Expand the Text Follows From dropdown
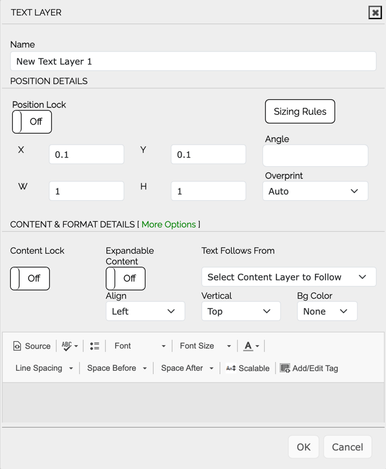This screenshot has width=386, height=469. [288, 277]
